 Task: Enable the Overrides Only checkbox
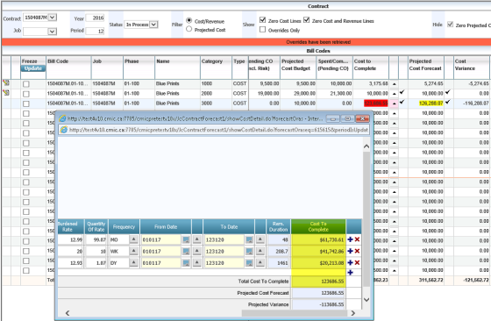pyautogui.click(x=262, y=30)
